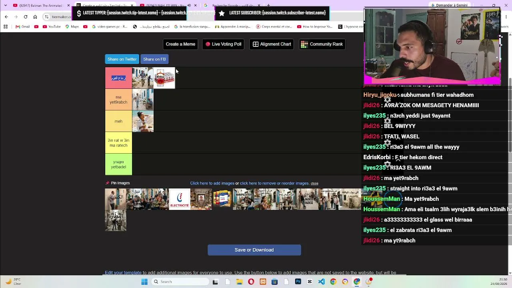This screenshot has height=288, width=512.
Task: Open the taskbar clock showing 21:50
Action: [500, 282]
